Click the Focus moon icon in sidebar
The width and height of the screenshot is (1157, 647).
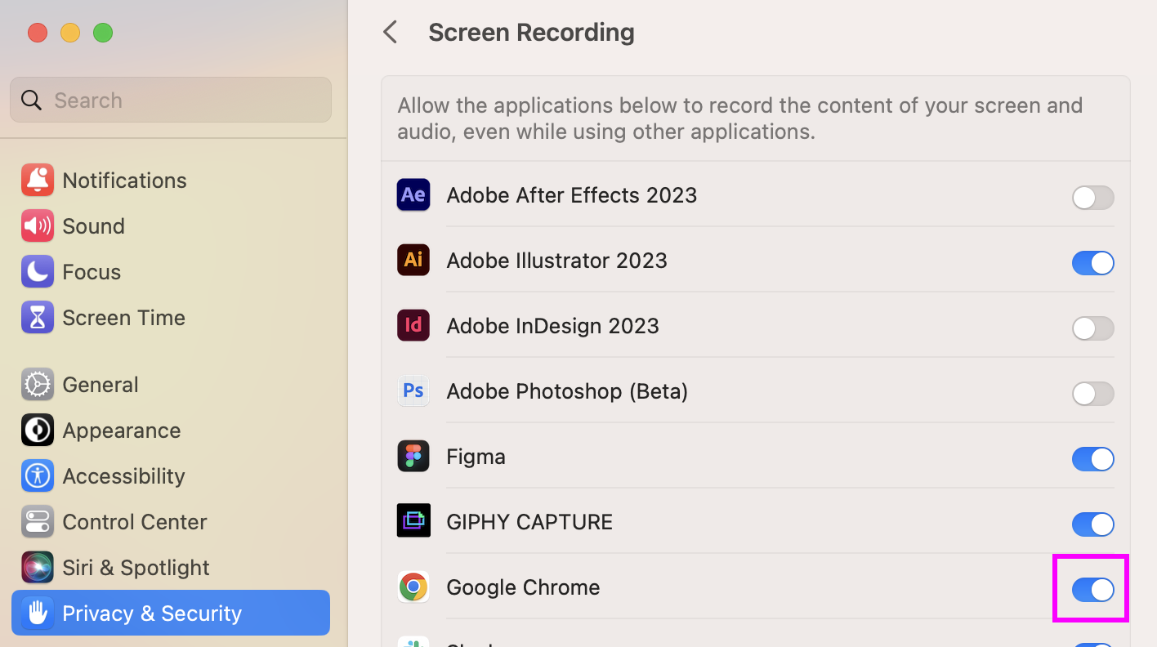coord(38,272)
